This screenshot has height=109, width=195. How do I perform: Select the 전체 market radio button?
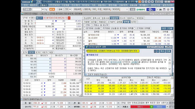click(84, 25)
